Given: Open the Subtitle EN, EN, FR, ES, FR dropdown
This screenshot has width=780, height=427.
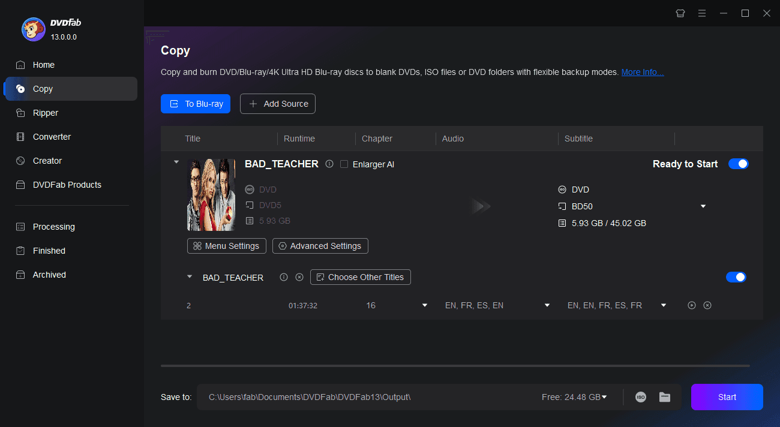Looking at the screenshot, I should click(664, 305).
